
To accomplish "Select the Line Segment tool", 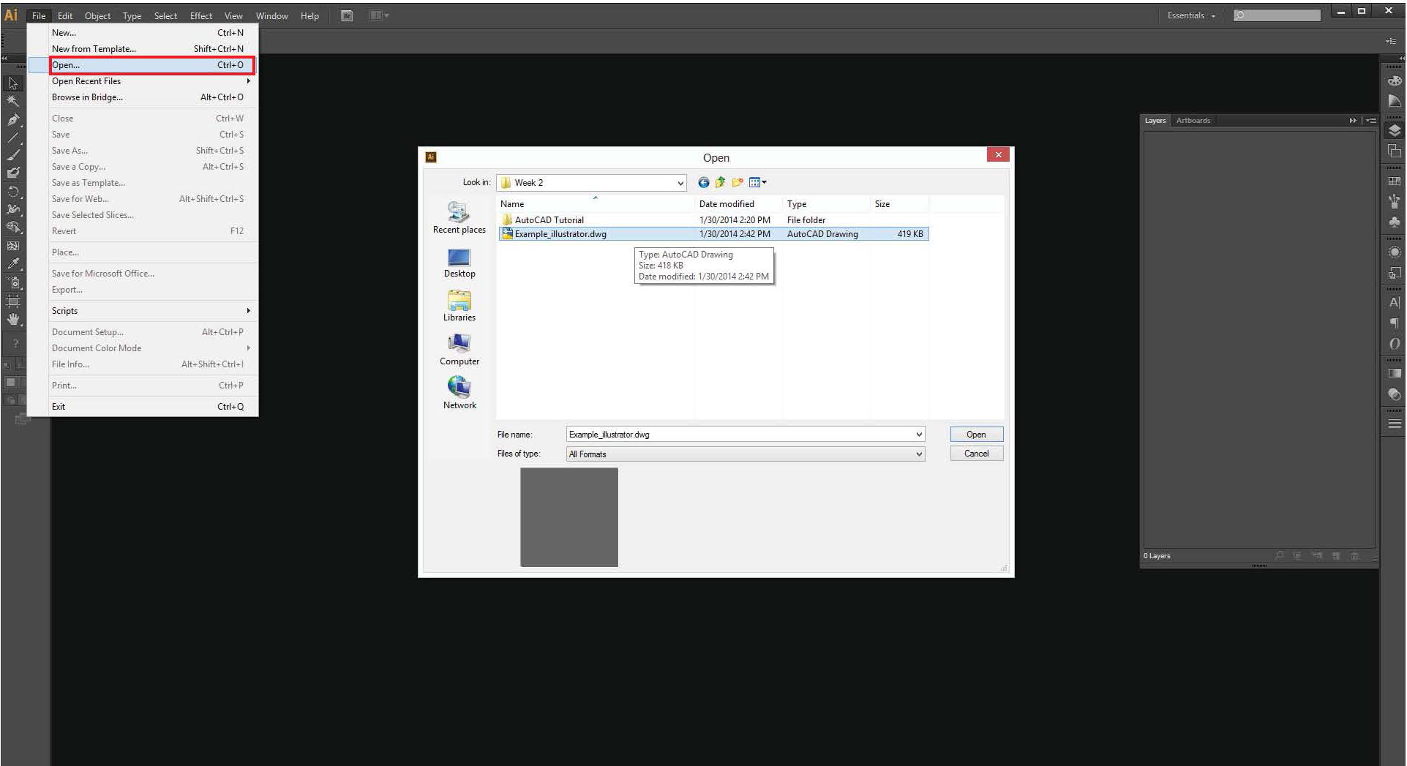I will [13, 137].
